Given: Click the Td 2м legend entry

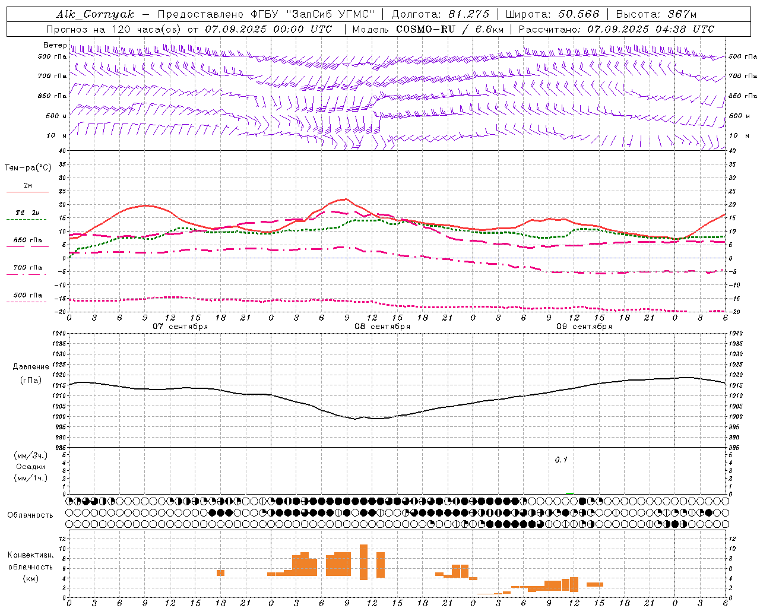Looking at the screenshot, I should tap(27, 213).
